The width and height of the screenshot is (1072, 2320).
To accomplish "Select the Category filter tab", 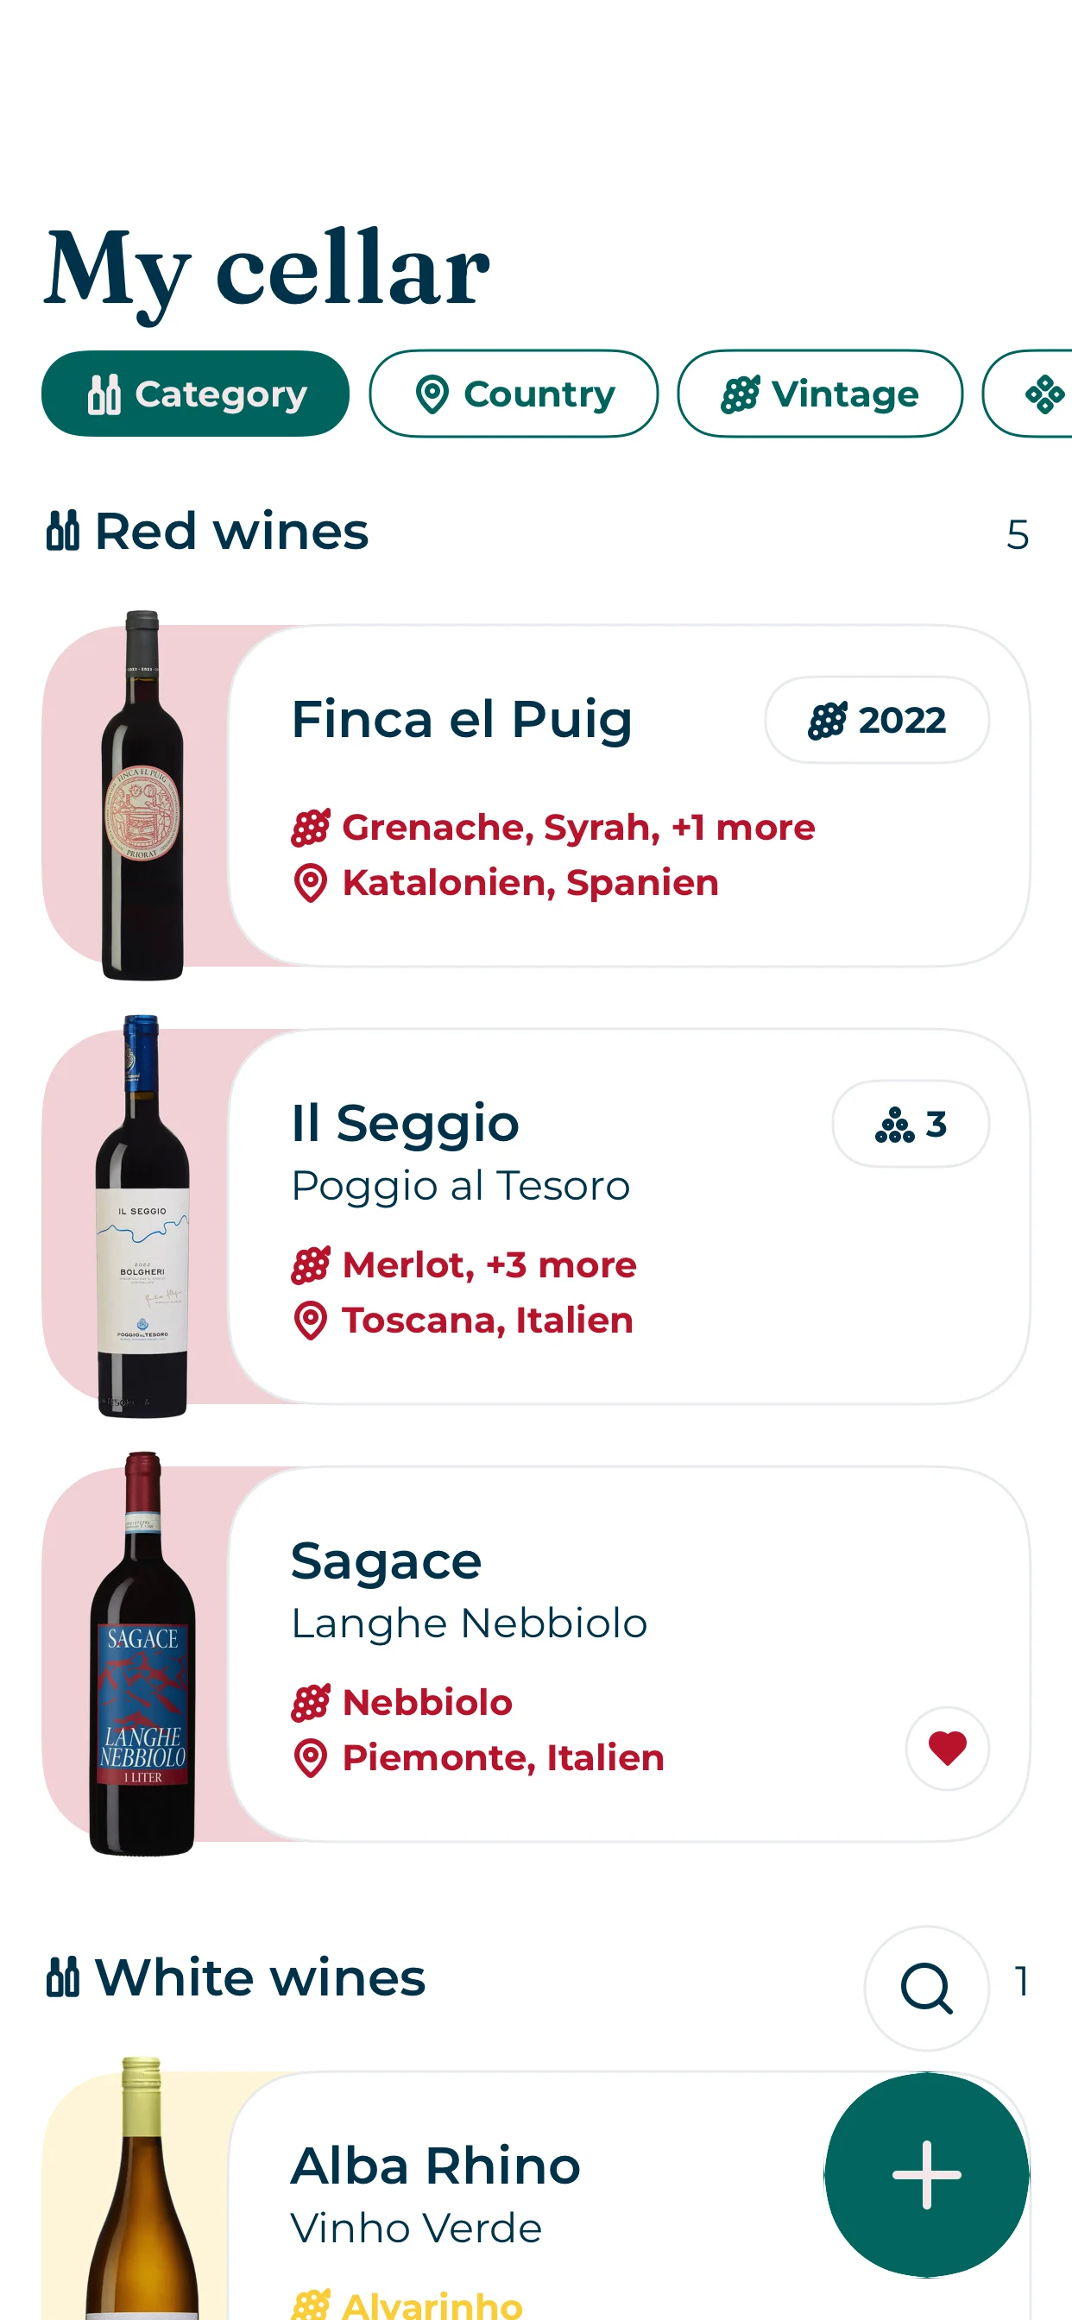I will [x=195, y=394].
